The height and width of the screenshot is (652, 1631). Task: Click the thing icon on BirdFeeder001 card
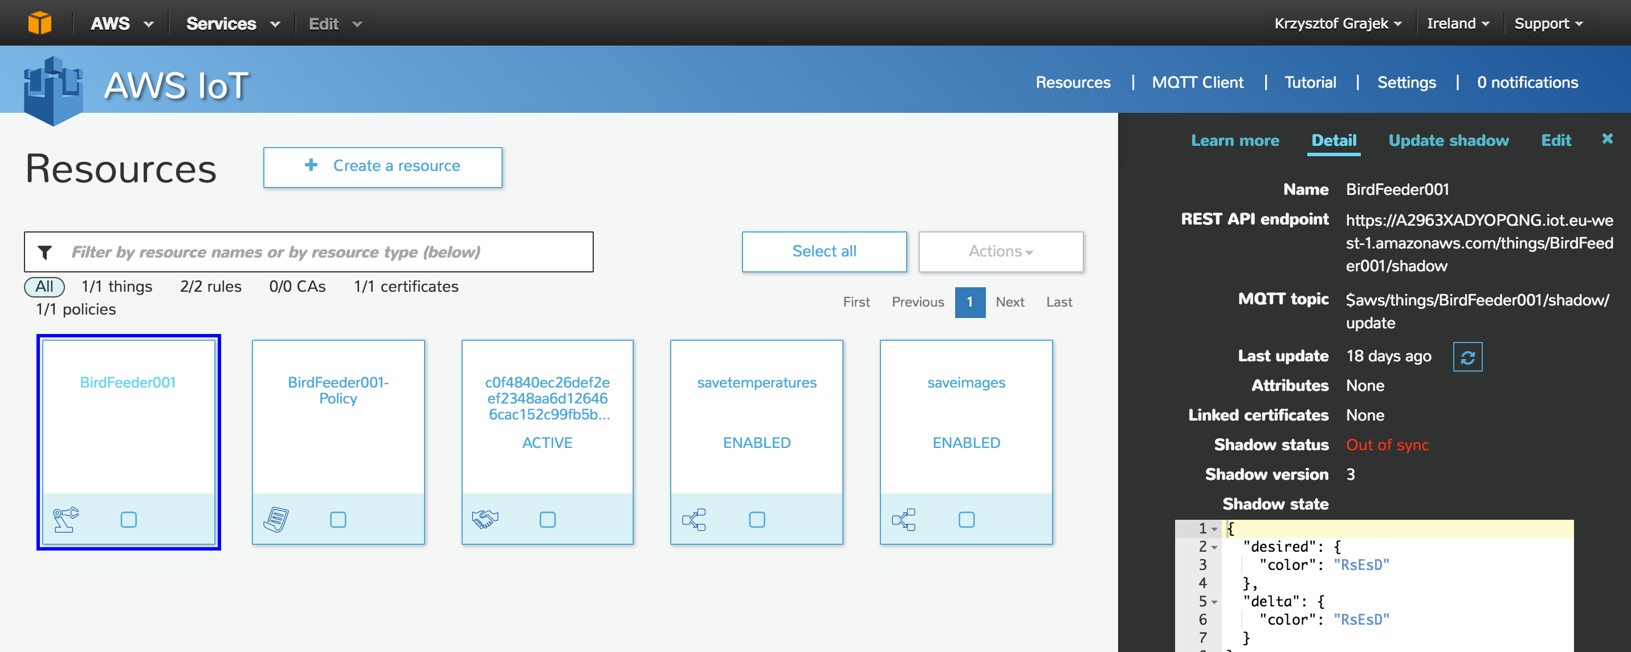tap(65, 520)
